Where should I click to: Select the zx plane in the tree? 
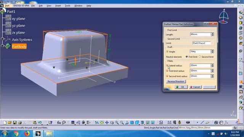[x=19, y=32]
